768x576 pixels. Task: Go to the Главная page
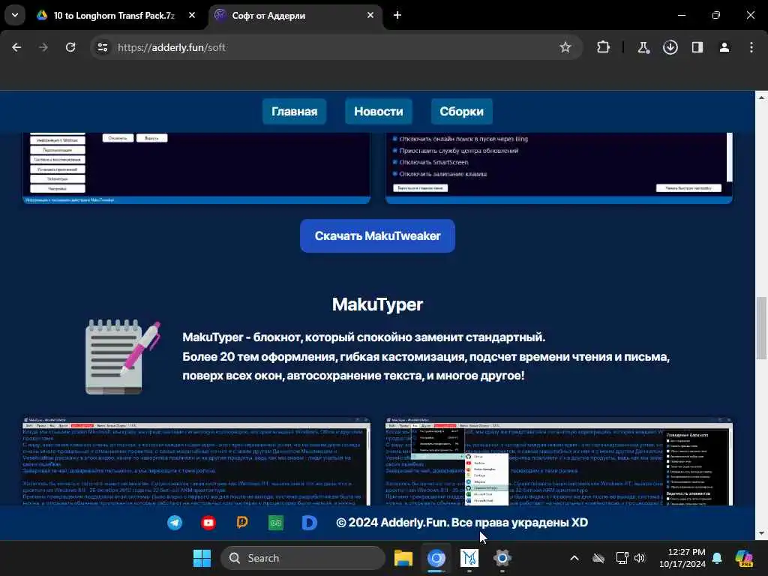[294, 111]
